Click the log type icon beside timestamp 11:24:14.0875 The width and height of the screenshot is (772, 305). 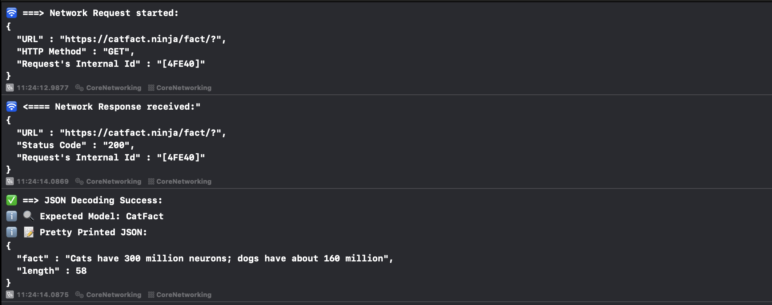click(x=10, y=294)
